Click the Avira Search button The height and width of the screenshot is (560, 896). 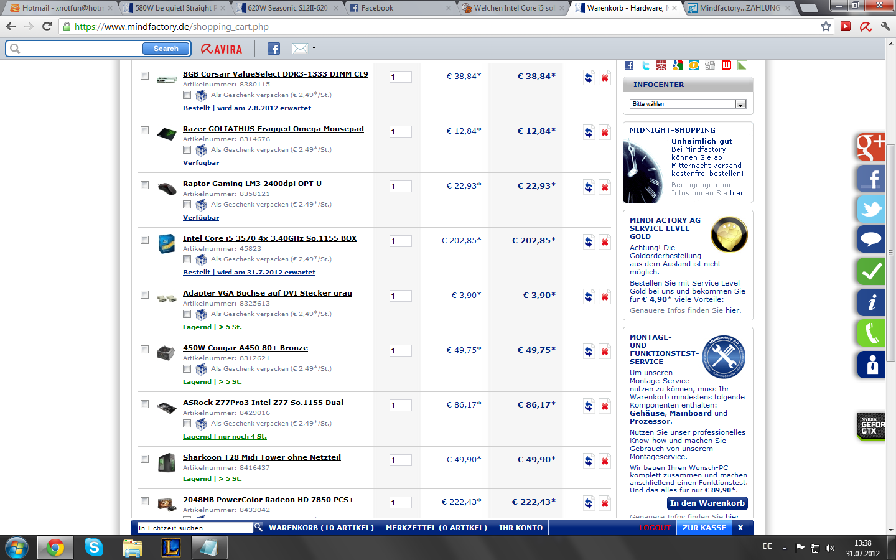(x=166, y=49)
